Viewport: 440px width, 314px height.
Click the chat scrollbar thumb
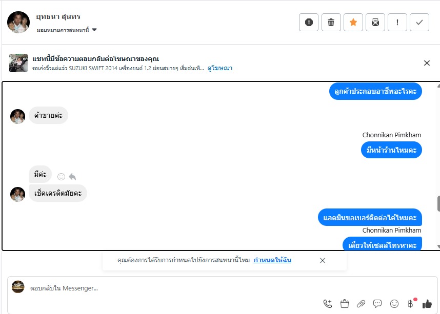(x=438, y=204)
